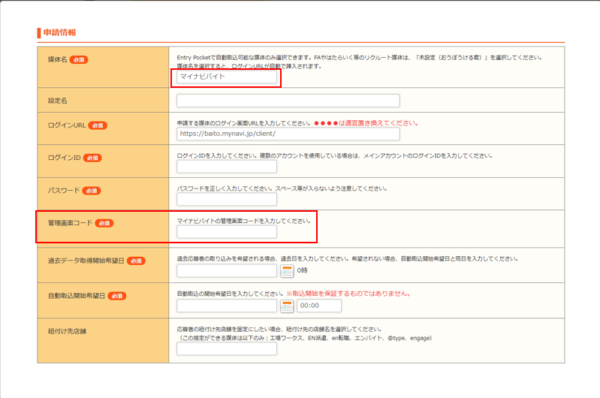This screenshot has height=398, width=600.
Task: Select the 紐付け先店舗 store name field
Action: pyautogui.click(x=227, y=348)
